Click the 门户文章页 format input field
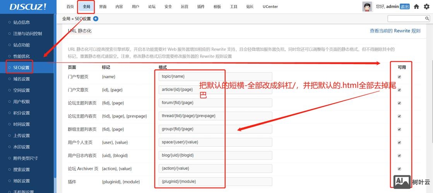This screenshot has width=433, height=193. coord(215,90)
